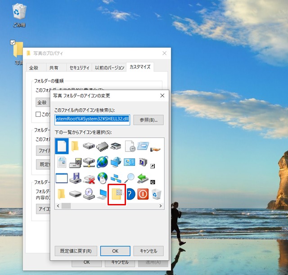Pick the green arrow drive icon
The image size is (288, 275).
click(143, 178)
